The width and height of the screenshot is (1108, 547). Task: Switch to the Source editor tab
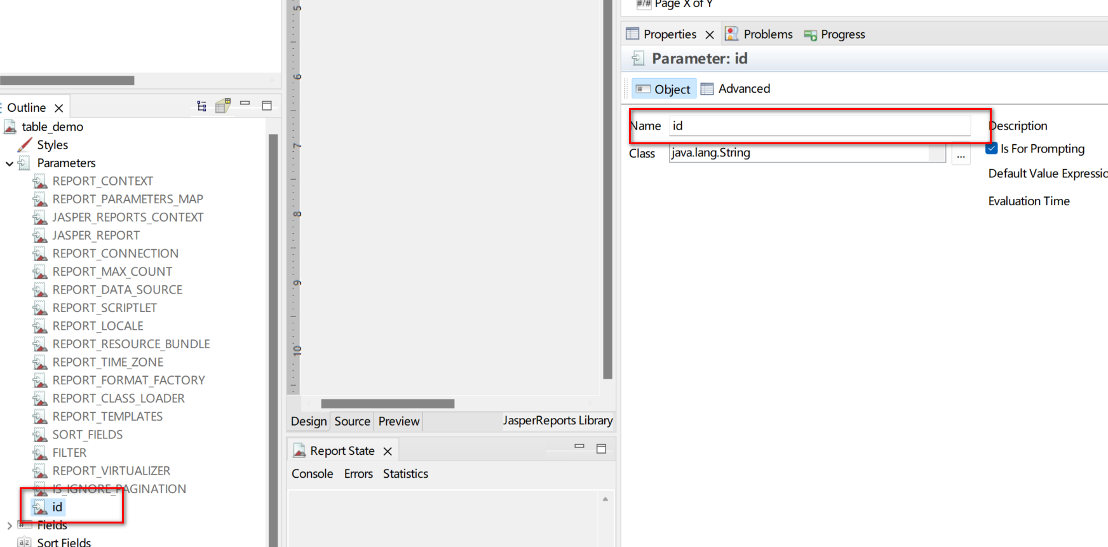(352, 421)
